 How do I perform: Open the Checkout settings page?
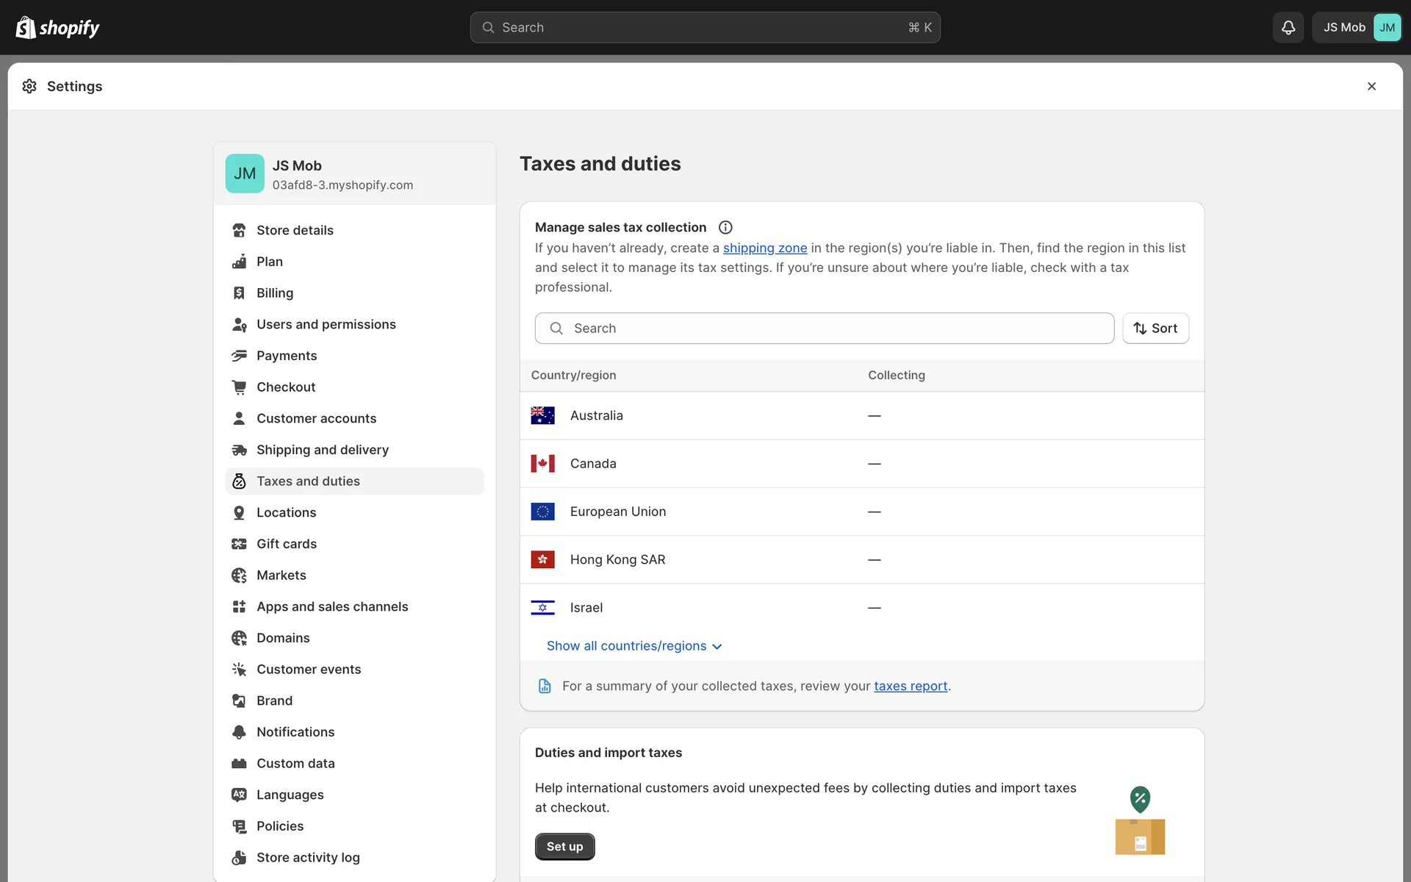(285, 387)
